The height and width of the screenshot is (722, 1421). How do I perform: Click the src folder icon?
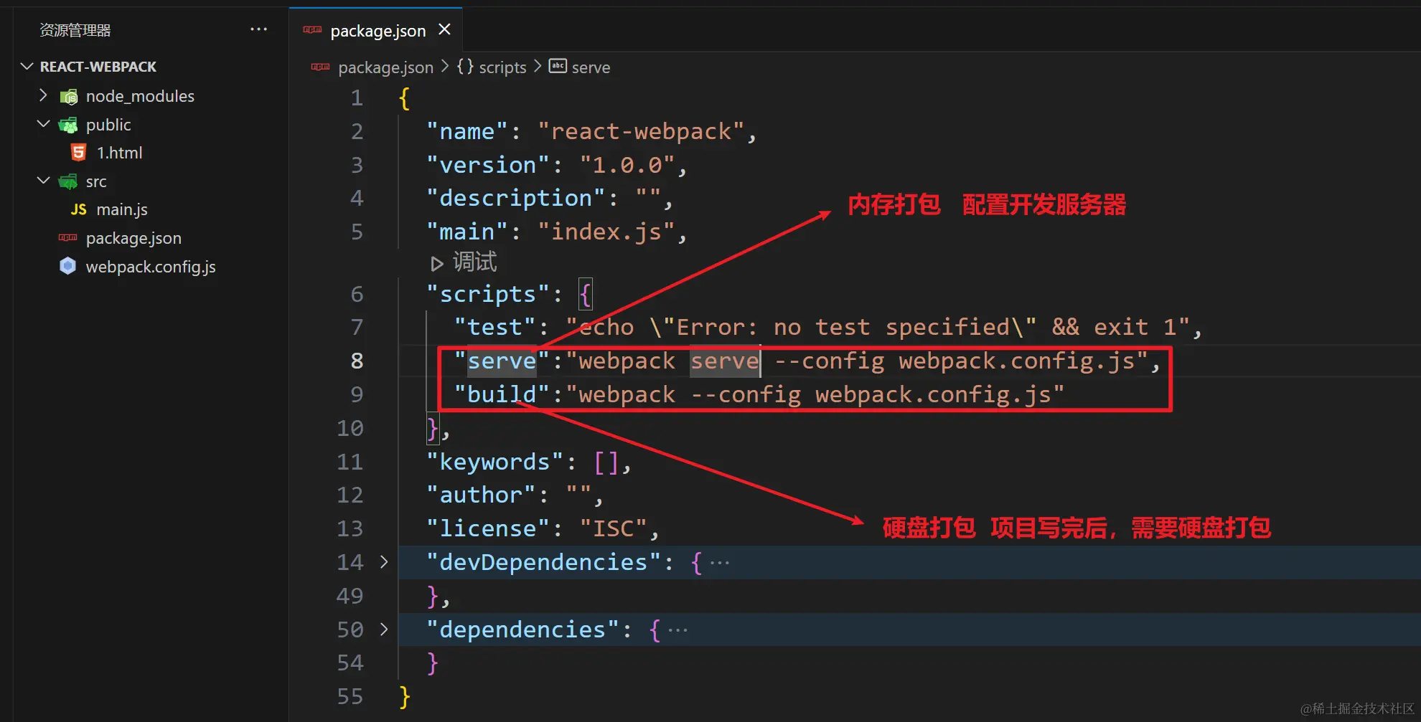pyautogui.click(x=68, y=181)
